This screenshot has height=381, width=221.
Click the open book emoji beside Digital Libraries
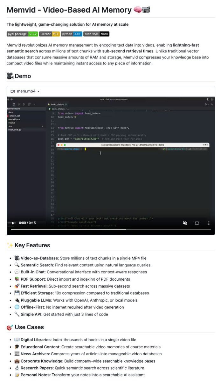pos(17,340)
